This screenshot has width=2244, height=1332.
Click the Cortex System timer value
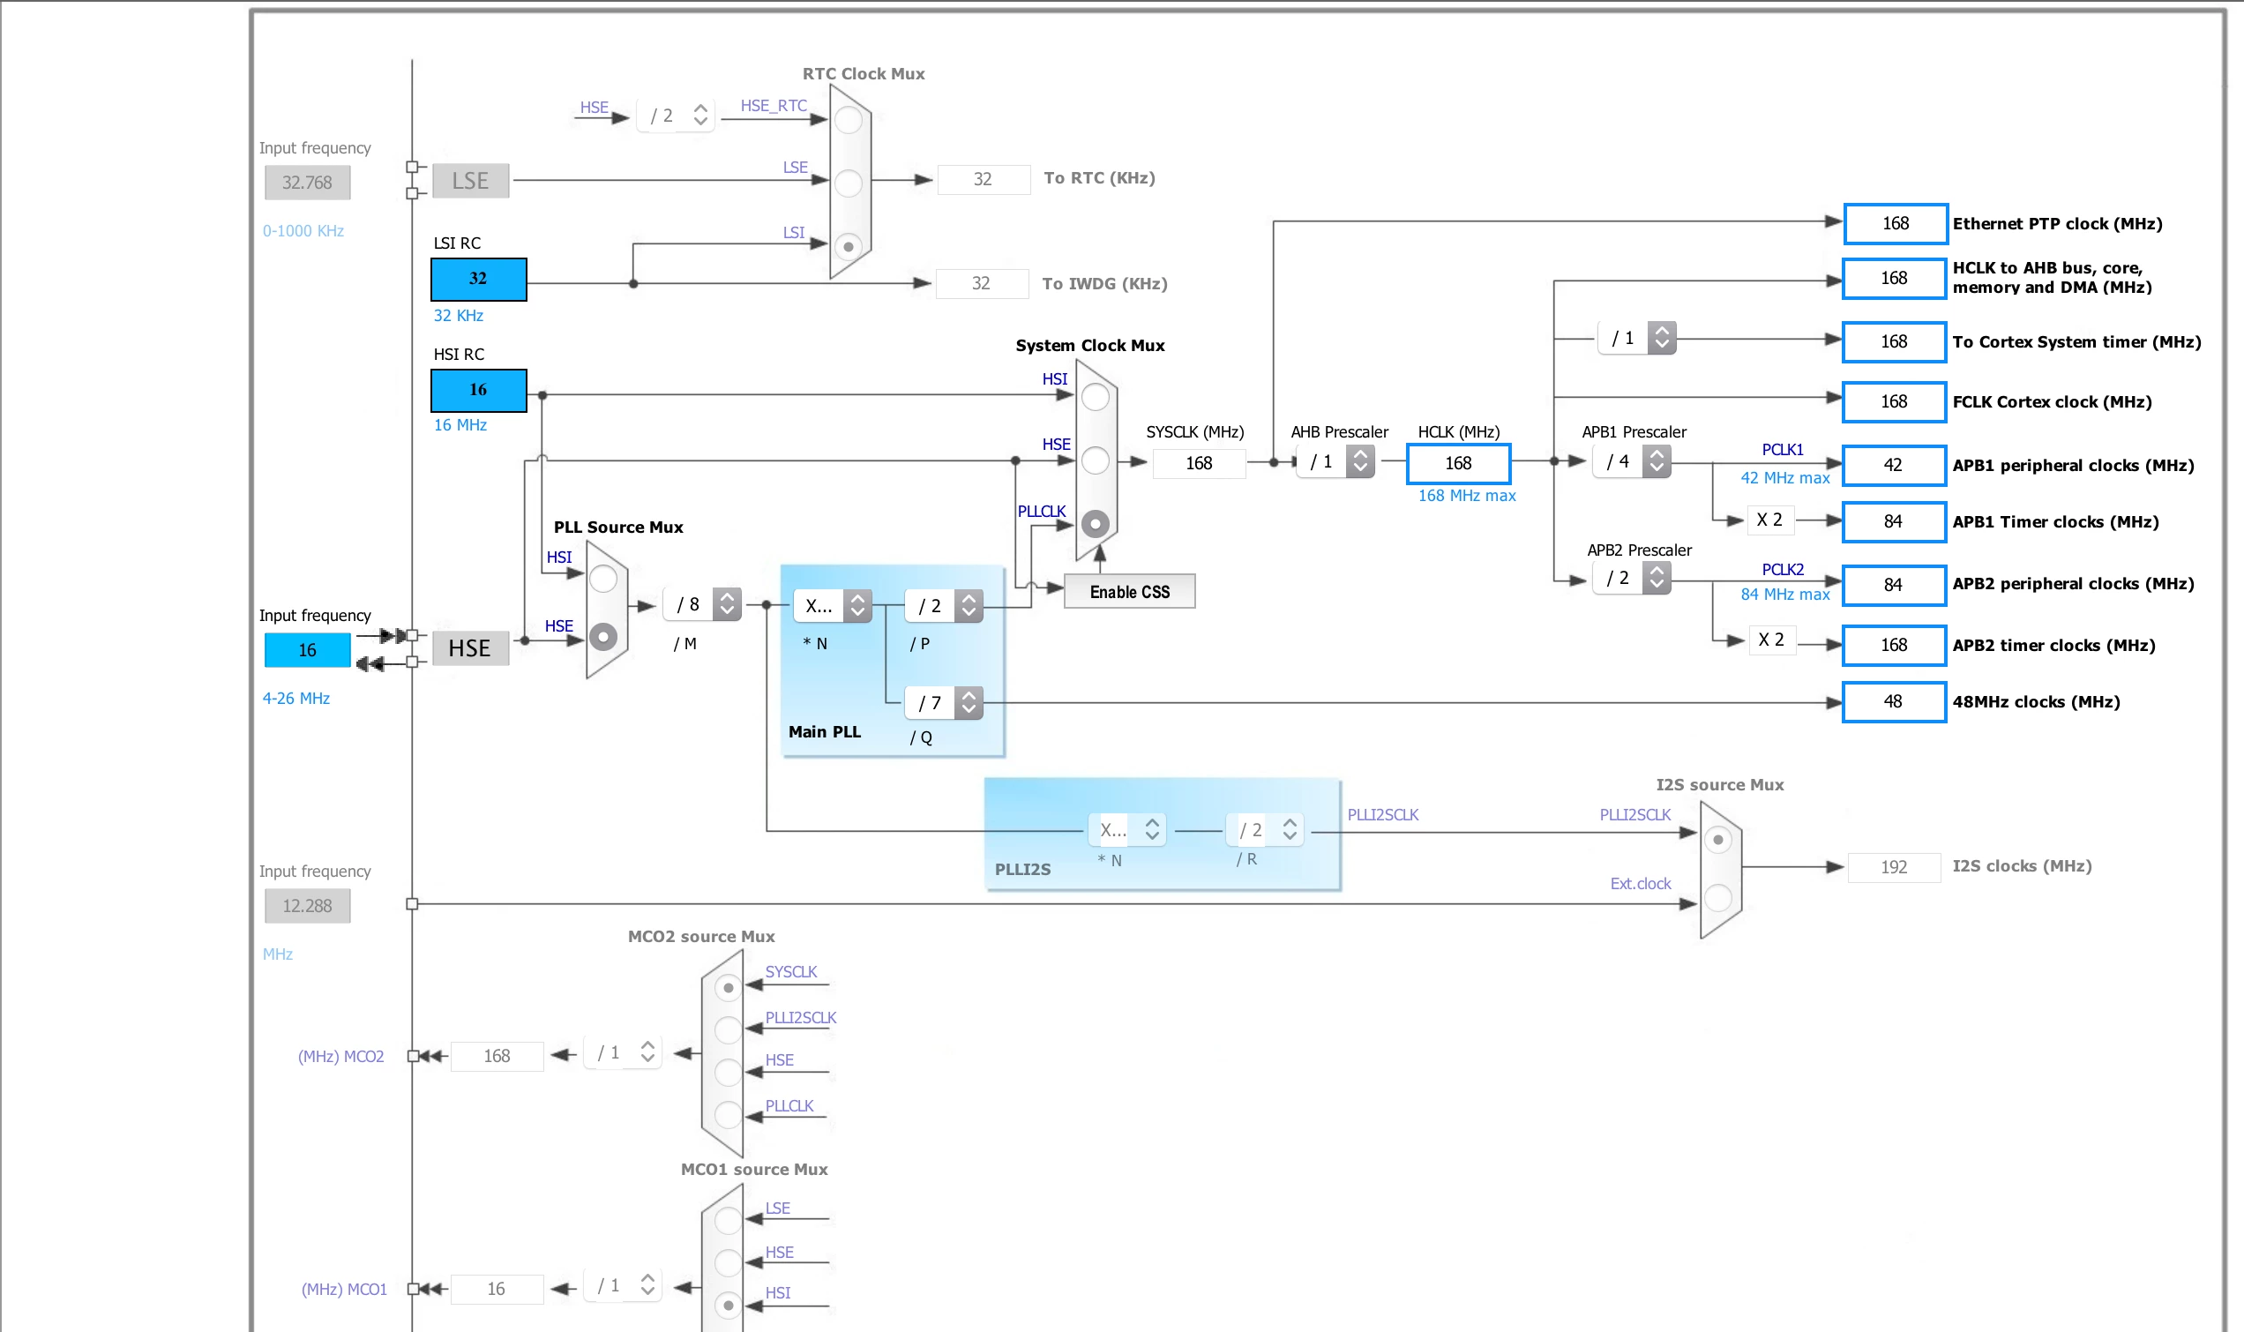(x=1895, y=342)
